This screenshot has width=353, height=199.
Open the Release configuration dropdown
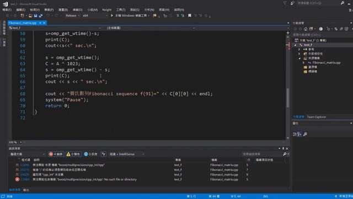coord(73,15)
